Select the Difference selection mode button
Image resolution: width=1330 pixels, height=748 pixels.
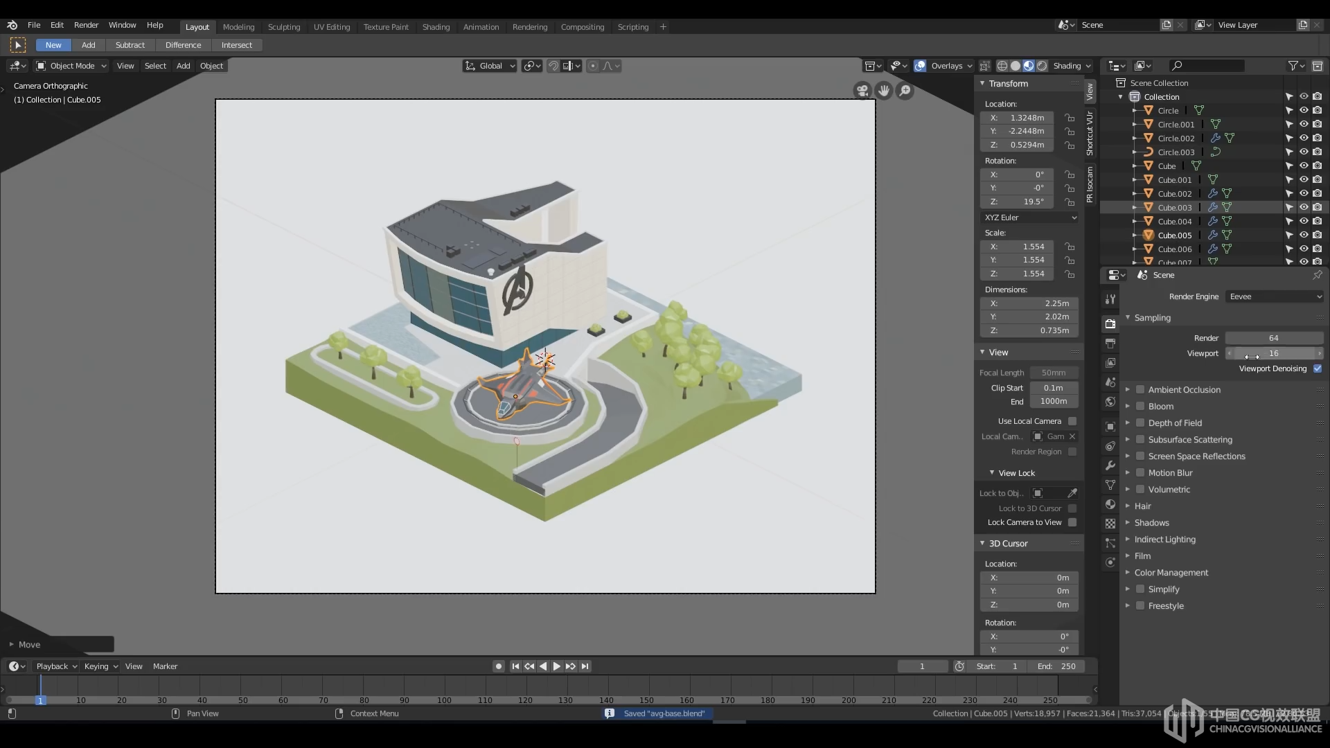[x=183, y=45]
